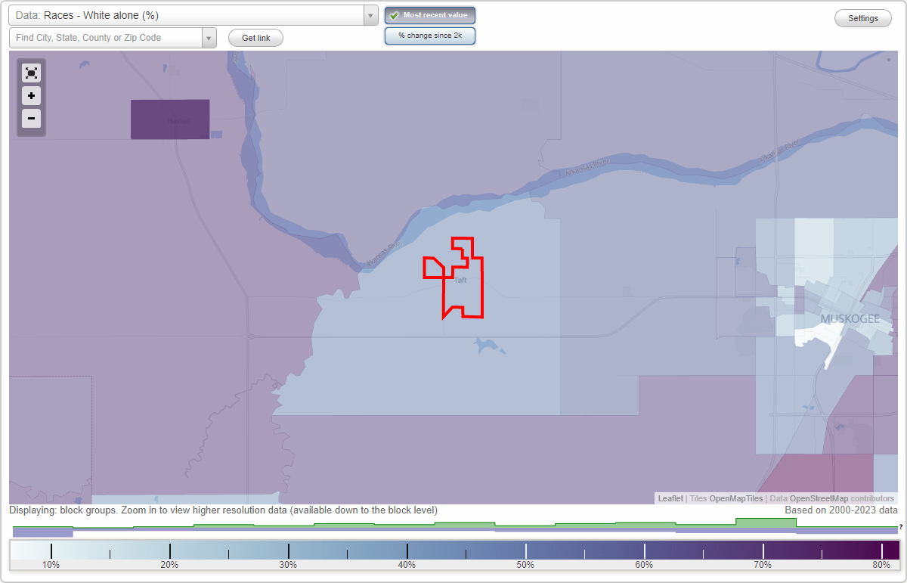The width and height of the screenshot is (907, 583).
Task: Open the Races - White alone data dropdown
Action: point(189,14)
